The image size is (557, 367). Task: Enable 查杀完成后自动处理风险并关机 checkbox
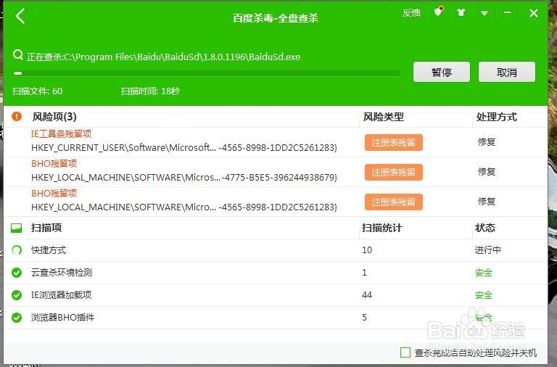(405, 352)
